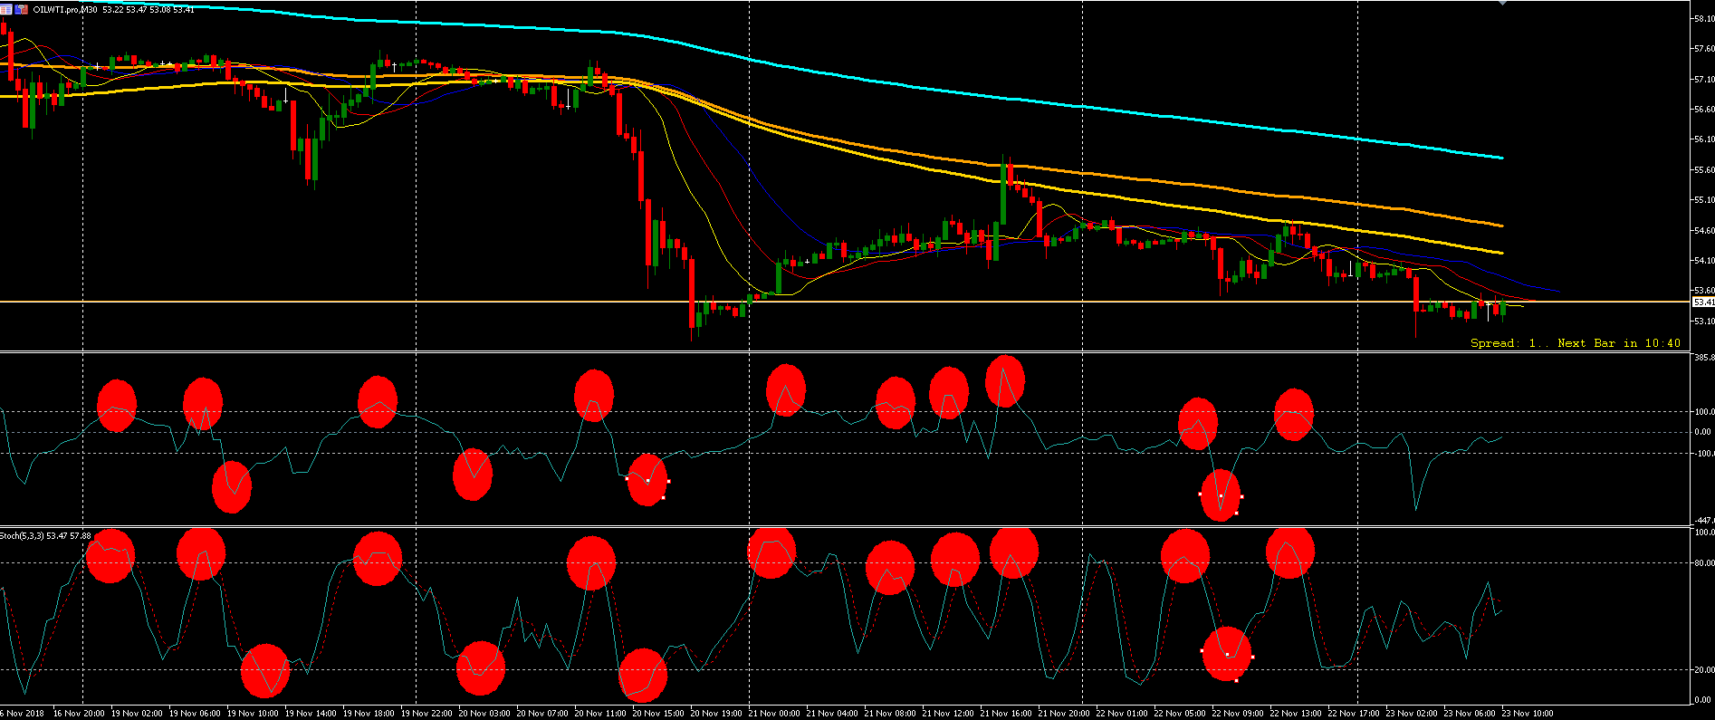Click the table-style icon at chart's top-left corner
This screenshot has width=1715, height=720.
point(6,9)
